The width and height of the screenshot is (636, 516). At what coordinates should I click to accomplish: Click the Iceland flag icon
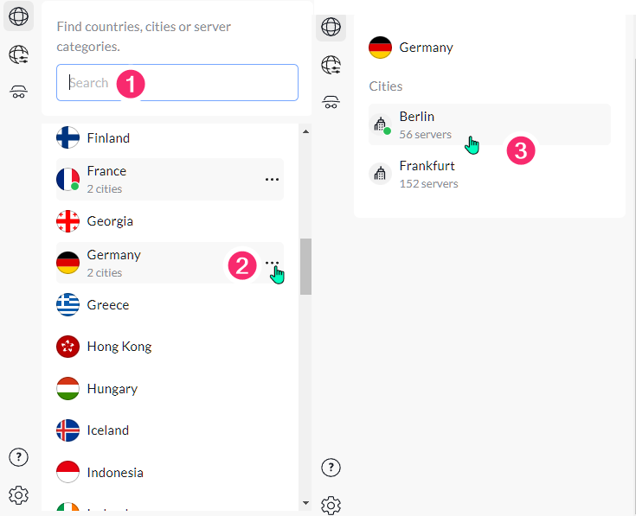67,430
